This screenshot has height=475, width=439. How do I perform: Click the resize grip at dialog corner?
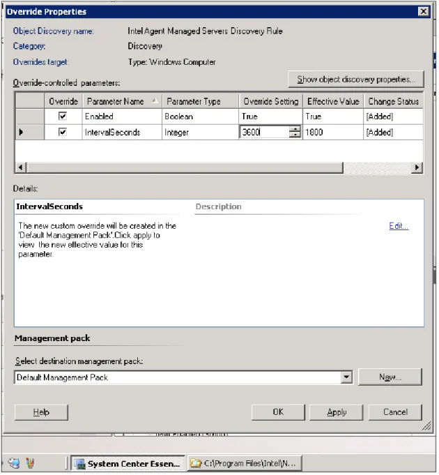(426, 426)
